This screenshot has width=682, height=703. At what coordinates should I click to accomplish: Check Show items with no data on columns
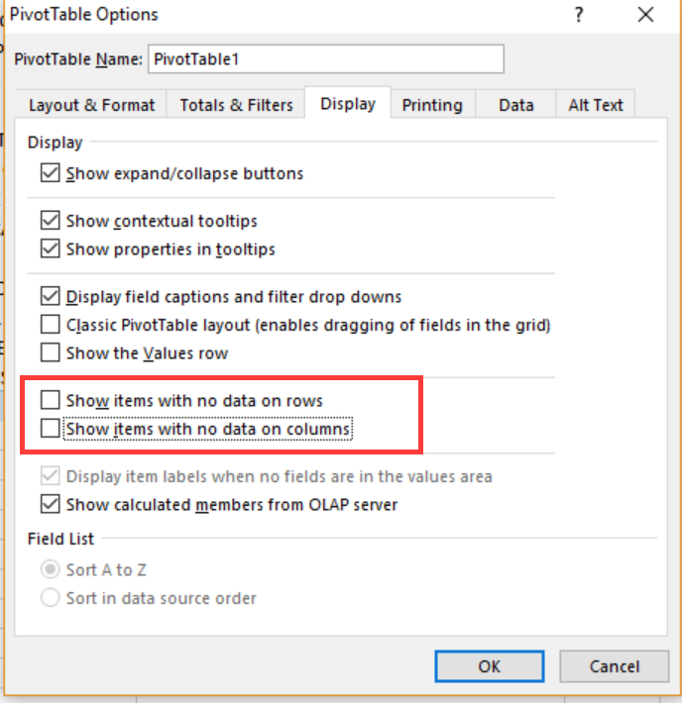tap(50, 429)
